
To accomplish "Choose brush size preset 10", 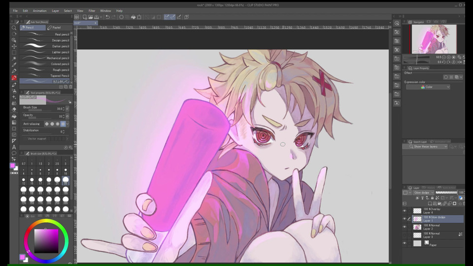I will [66, 171].
